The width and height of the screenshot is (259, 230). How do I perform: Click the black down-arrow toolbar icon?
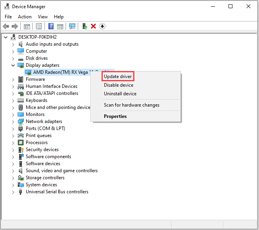pyautogui.click(x=102, y=26)
